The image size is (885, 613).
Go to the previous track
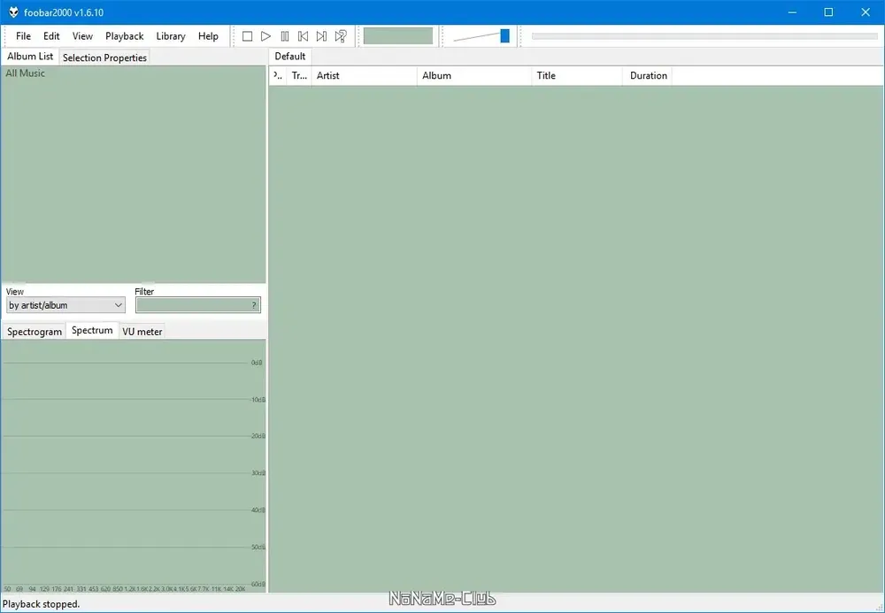tap(303, 36)
